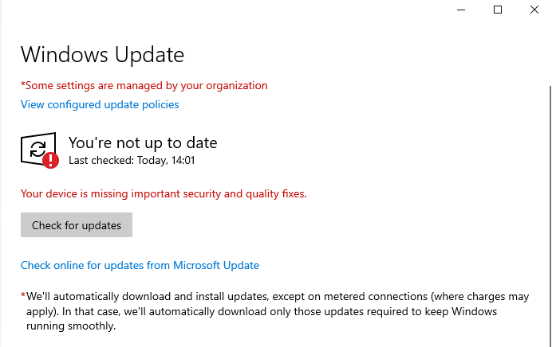The height and width of the screenshot is (347, 552).
Task: Click the missing security and quality fixes warning
Action: pos(164,193)
